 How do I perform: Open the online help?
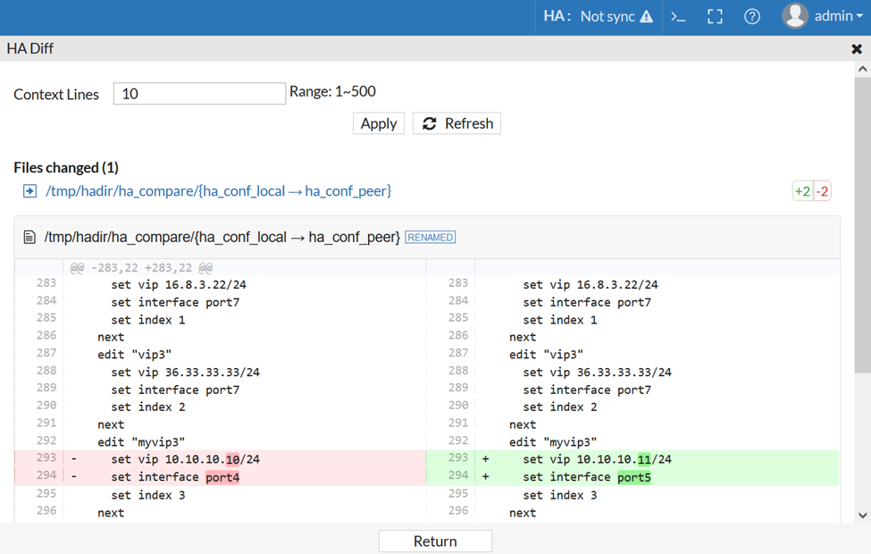[x=751, y=16]
